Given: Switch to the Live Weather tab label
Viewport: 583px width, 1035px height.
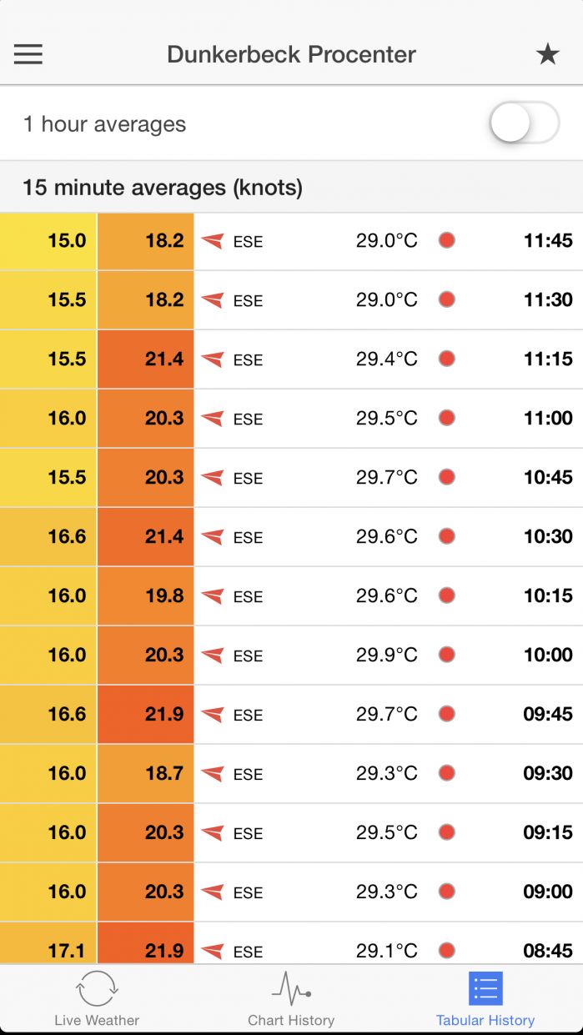Looking at the screenshot, I should (97, 1020).
